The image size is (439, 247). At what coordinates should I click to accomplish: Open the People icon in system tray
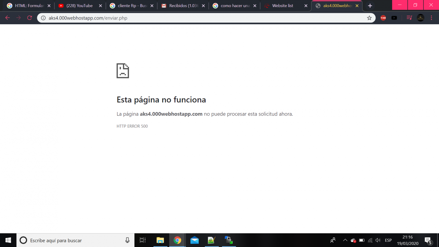click(333, 240)
